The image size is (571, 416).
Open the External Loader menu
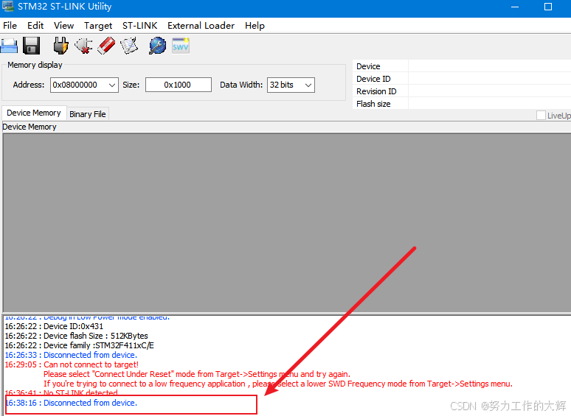[x=201, y=26]
